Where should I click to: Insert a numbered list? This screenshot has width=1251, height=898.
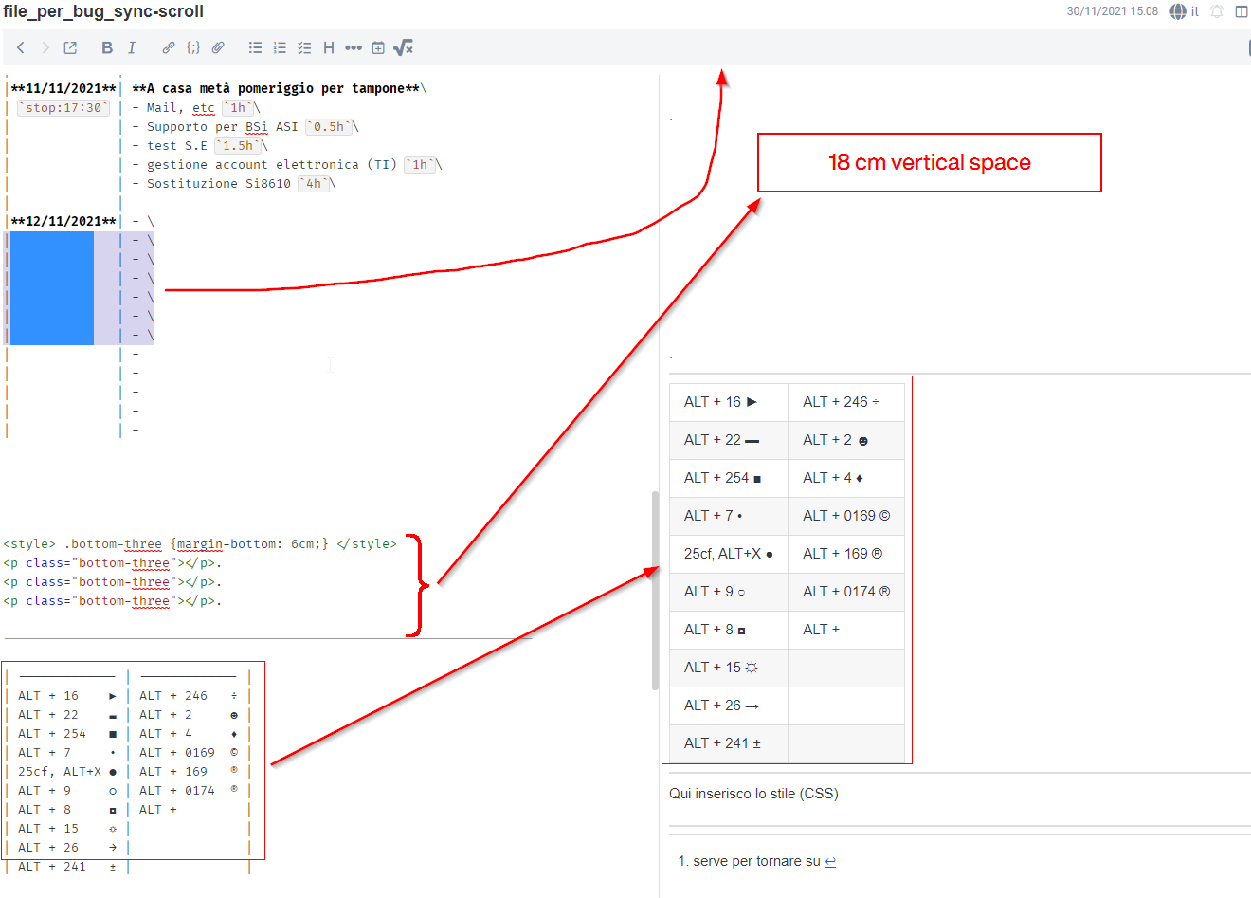280,46
